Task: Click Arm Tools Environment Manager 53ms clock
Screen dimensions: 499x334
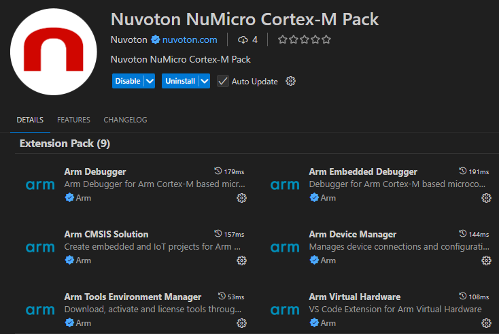Action: (222, 296)
